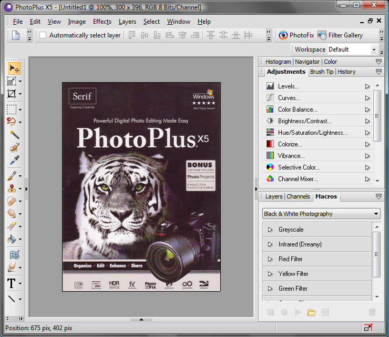
Task: Select the Deform tool
Action: tap(12, 81)
